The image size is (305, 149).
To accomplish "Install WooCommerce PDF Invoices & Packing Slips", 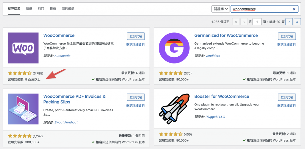I will pyautogui.click(x=136, y=97).
